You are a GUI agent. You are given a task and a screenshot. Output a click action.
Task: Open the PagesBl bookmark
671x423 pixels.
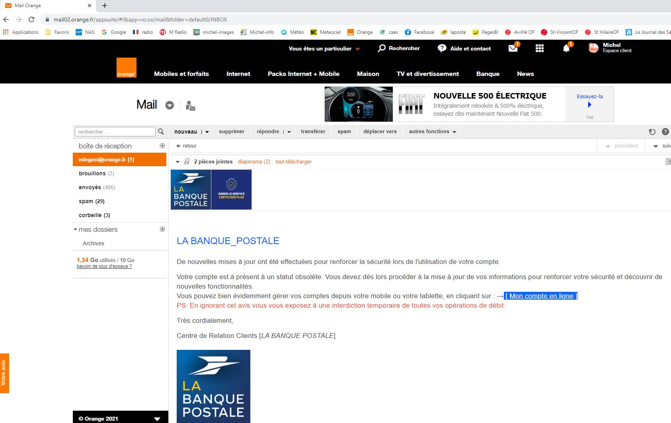[485, 32]
